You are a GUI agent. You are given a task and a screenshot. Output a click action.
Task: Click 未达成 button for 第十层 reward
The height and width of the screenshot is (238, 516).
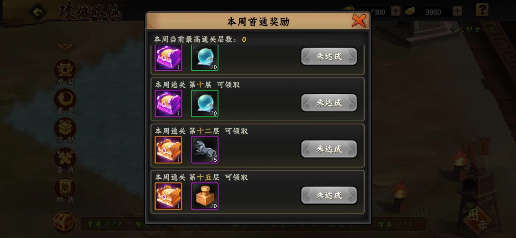pyautogui.click(x=329, y=103)
